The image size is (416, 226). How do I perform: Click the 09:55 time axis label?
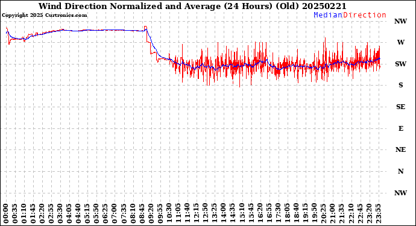160,213
